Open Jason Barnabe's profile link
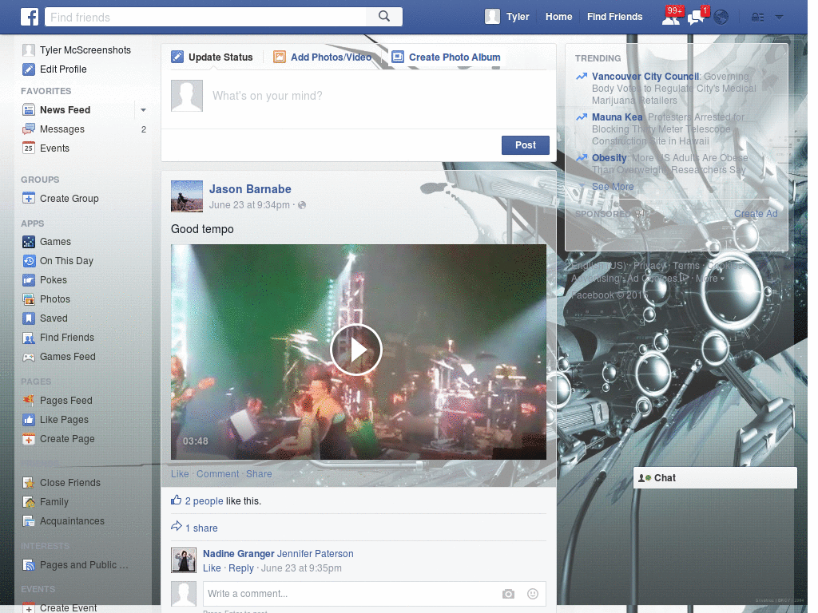 point(250,189)
